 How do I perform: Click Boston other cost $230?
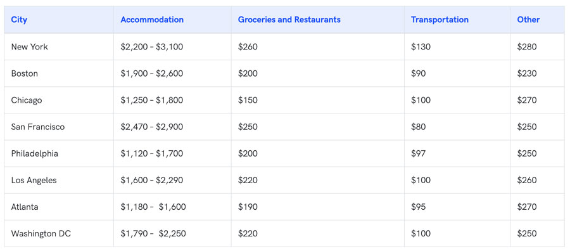pyautogui.click(x=527, y=74)
